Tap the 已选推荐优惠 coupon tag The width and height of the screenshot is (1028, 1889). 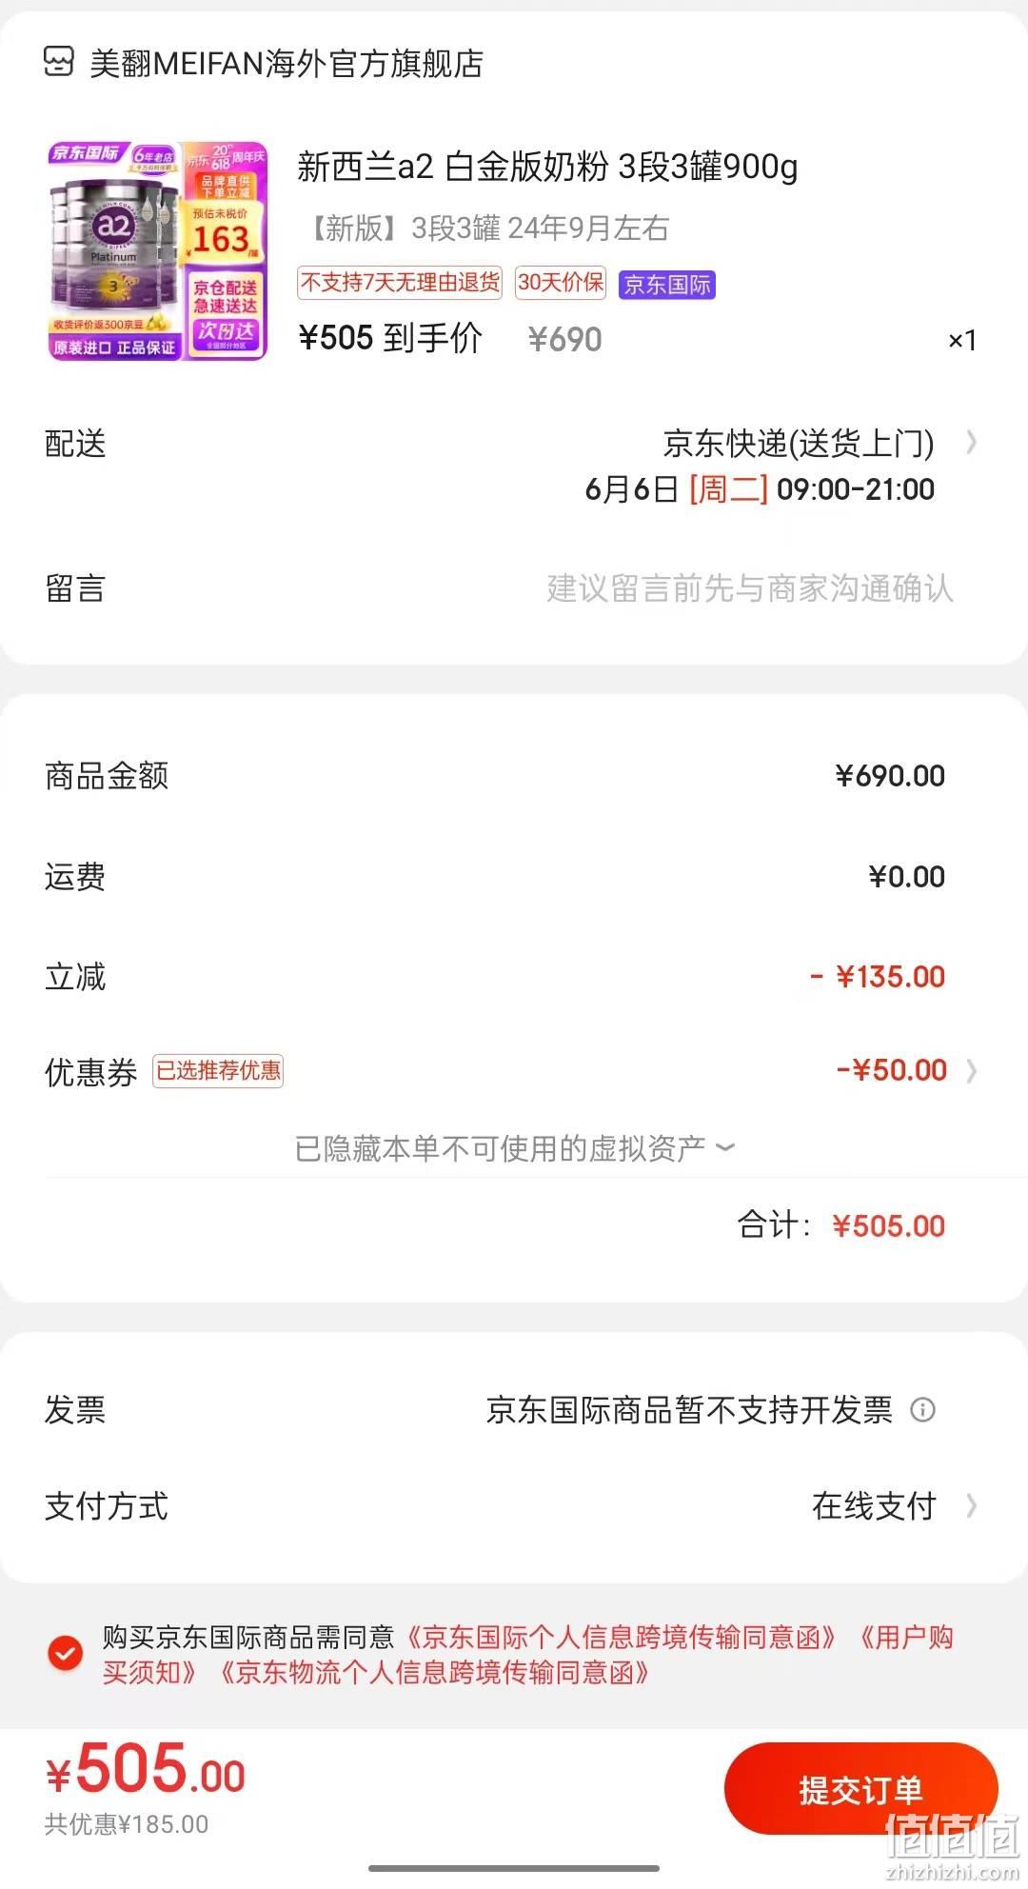tap(218, 1071)
